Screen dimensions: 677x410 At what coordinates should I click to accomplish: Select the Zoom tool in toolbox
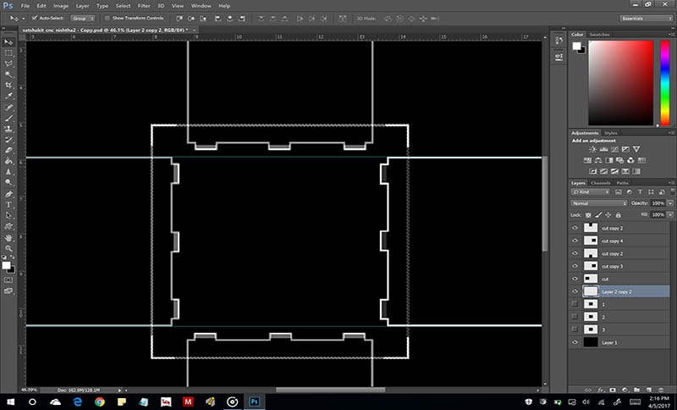(8, 248)
